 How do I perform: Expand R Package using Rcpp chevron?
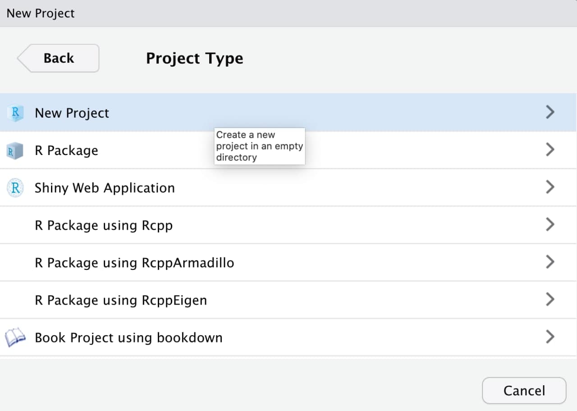point(550,224)
